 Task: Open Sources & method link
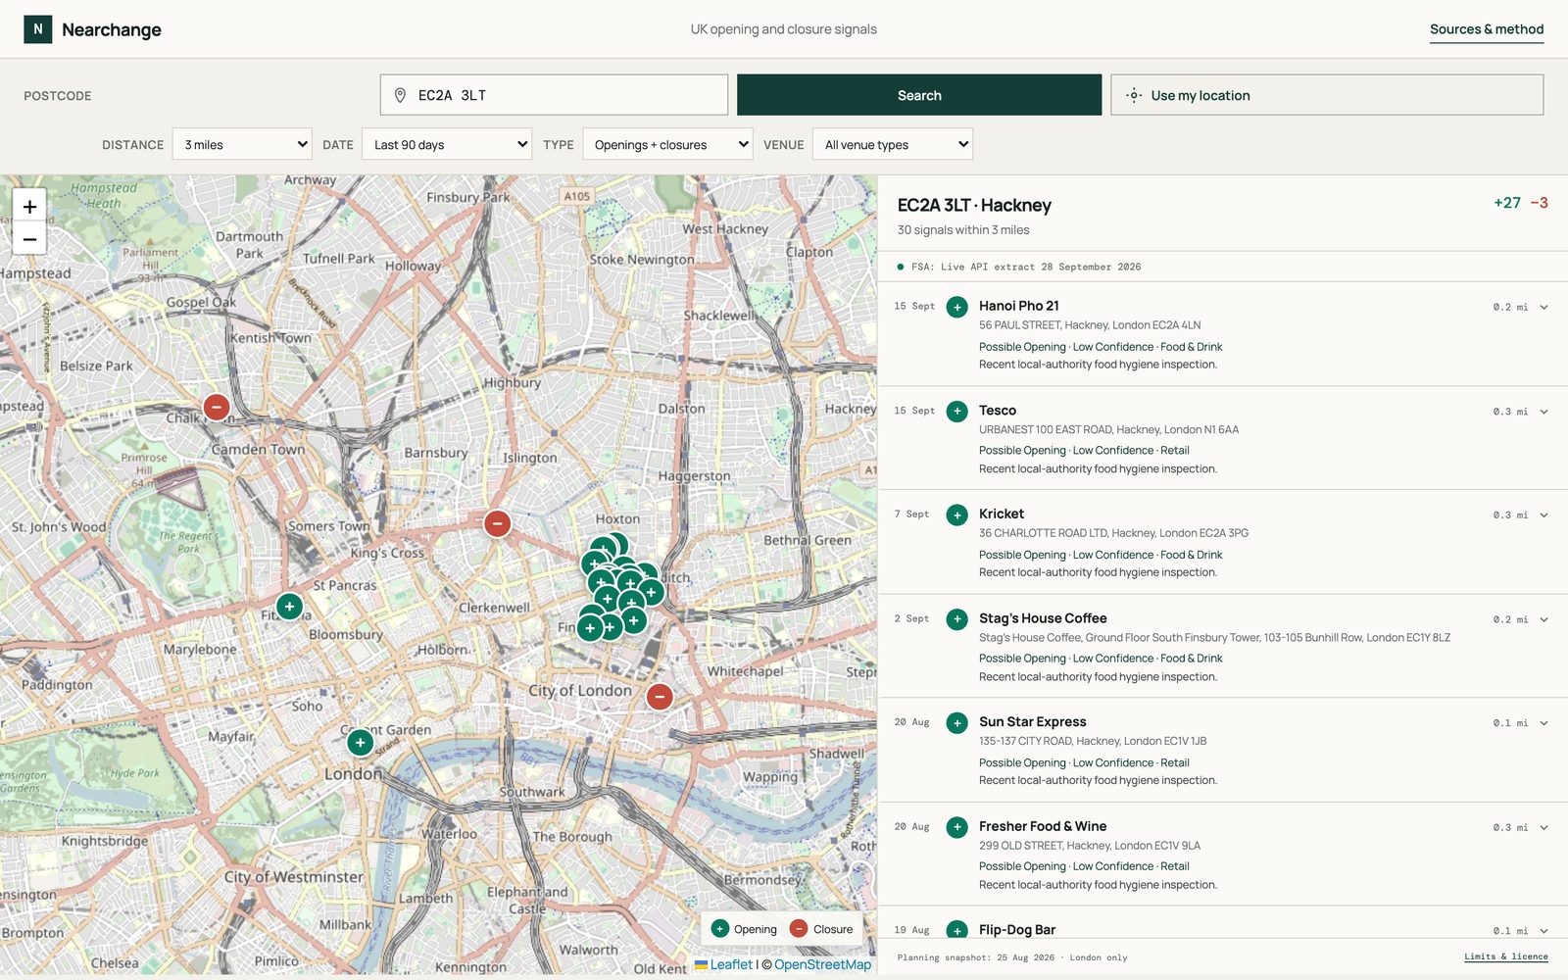point(1487,29)
